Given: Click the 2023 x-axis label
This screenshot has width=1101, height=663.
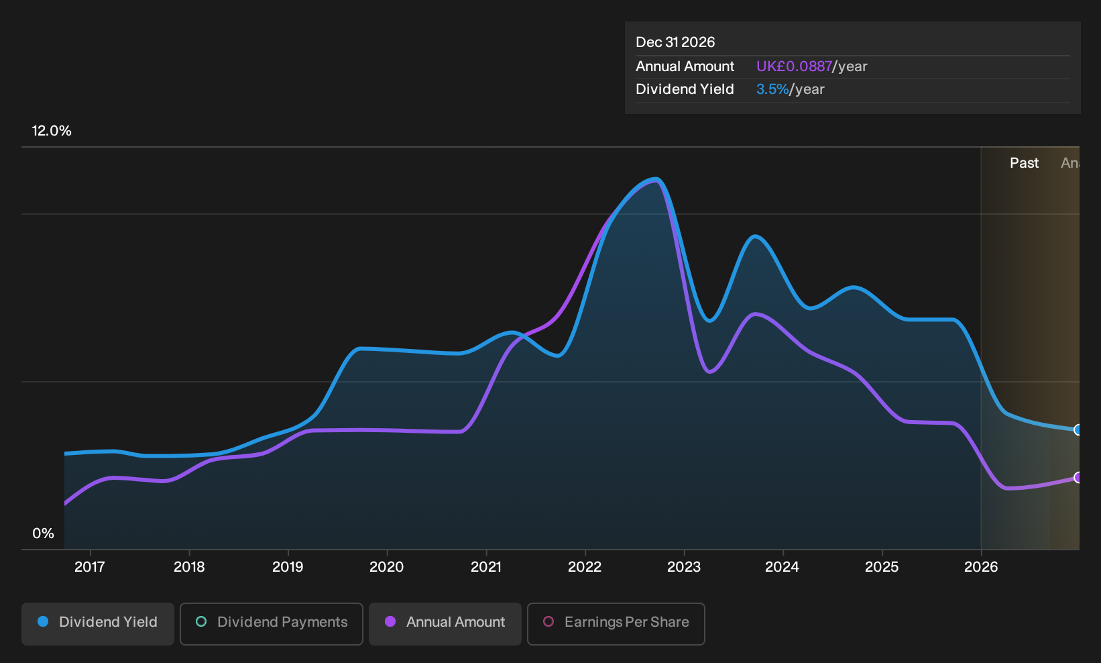Looking at the screenshot, I should click(x=684, y=567).
